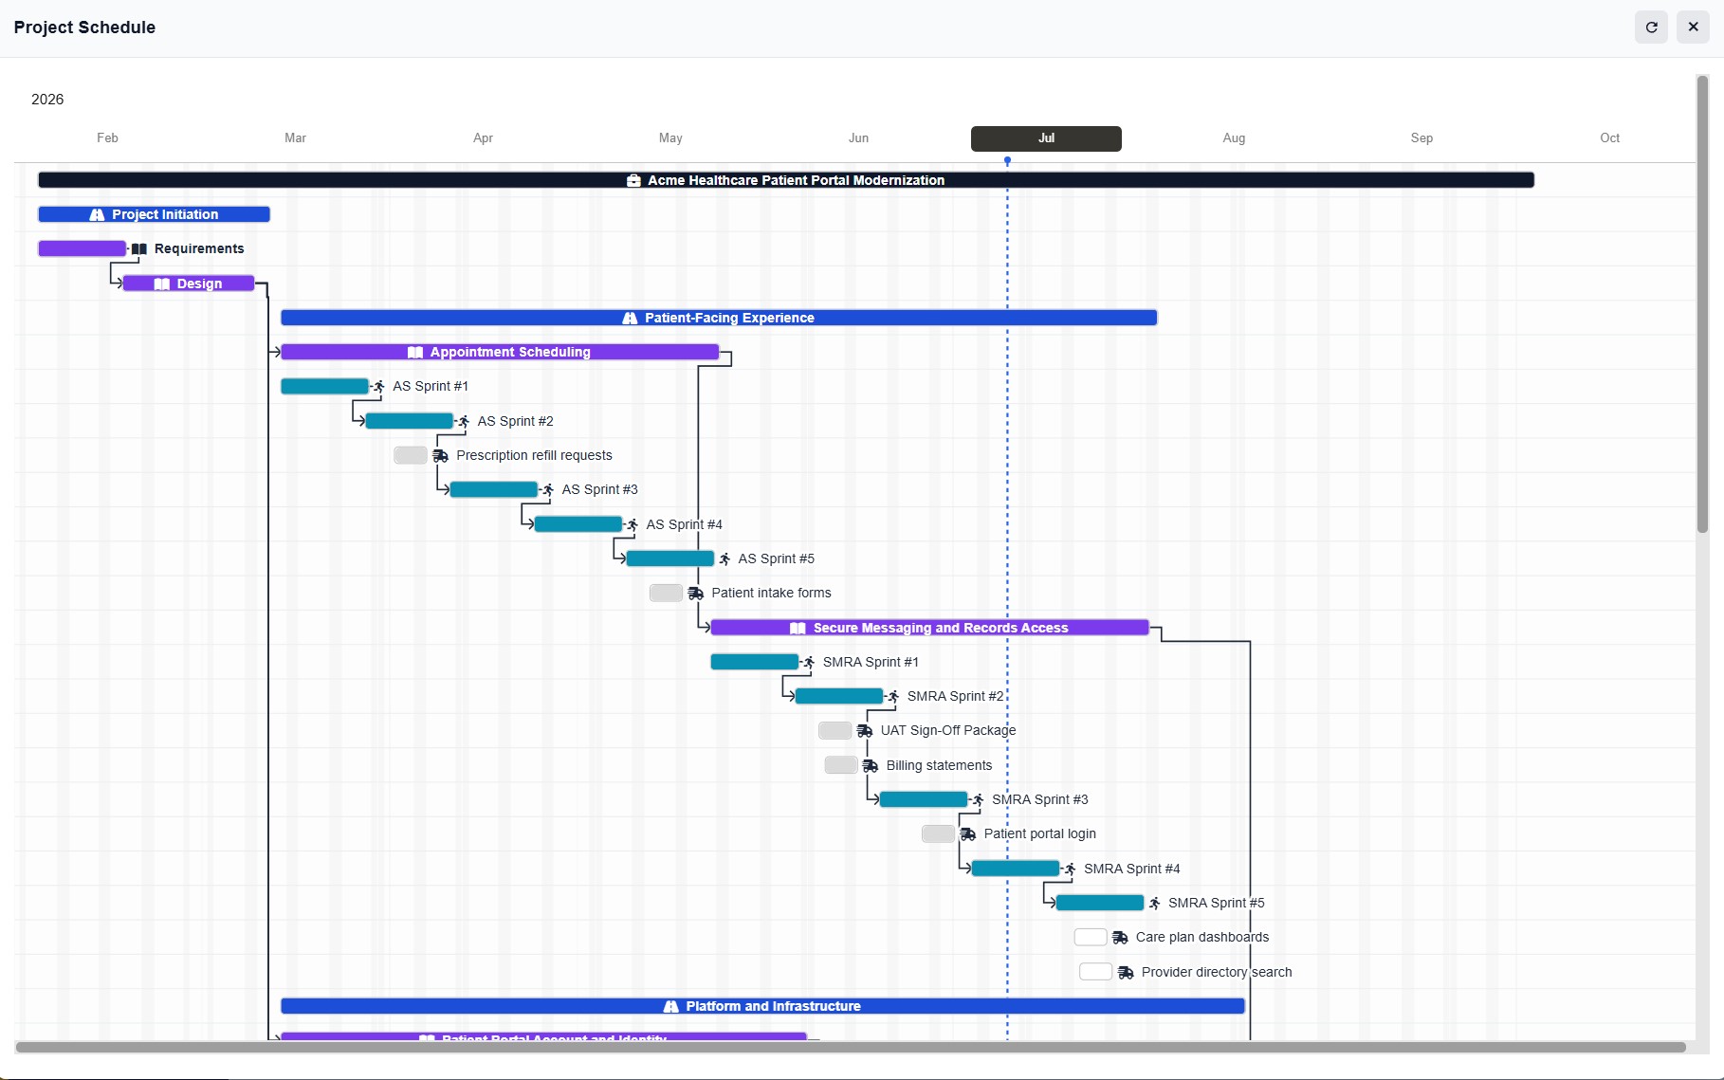Click the Platform and Infrastructure bar

coord(762,1006)
